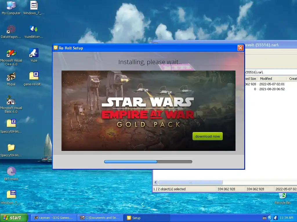Open Speccy59 folder icon
The width and height of the screenshot is (297, 222).
pyautogui.click(x=11, y=150)
